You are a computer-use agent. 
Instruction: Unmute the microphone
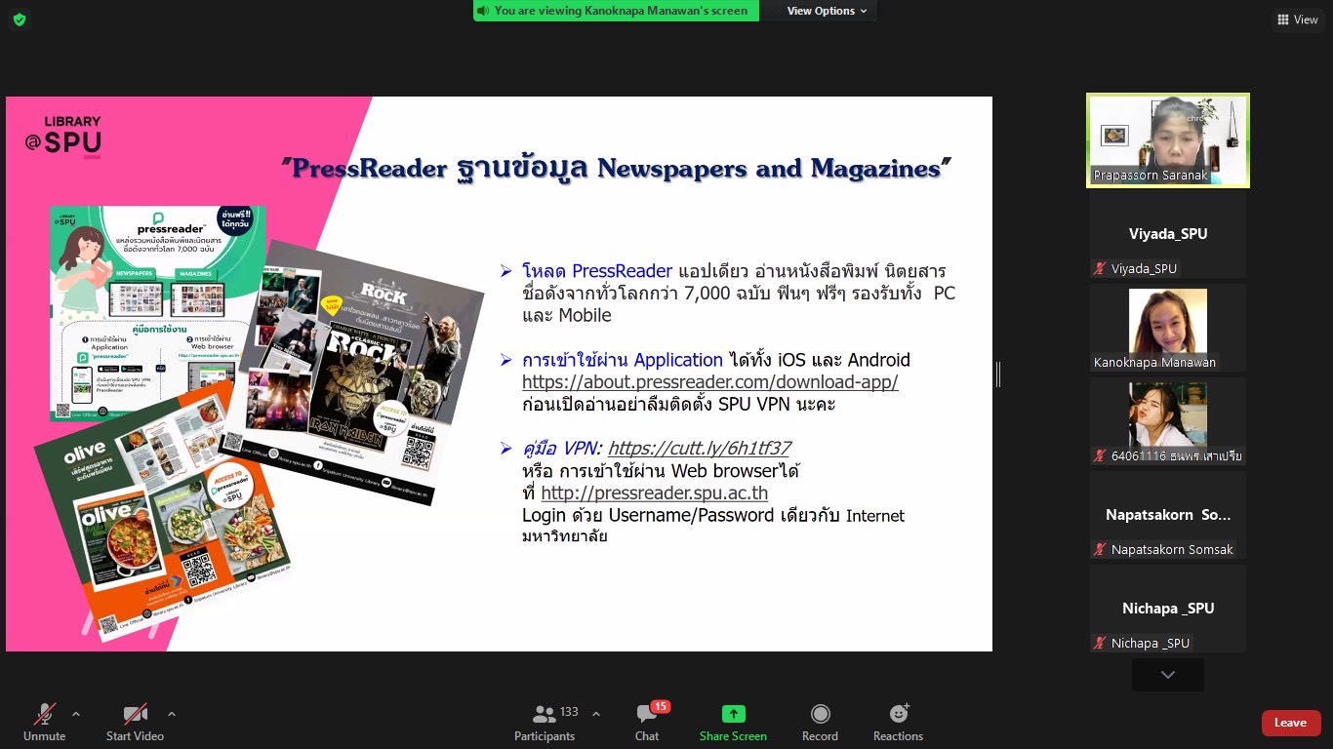coord(45,723)
